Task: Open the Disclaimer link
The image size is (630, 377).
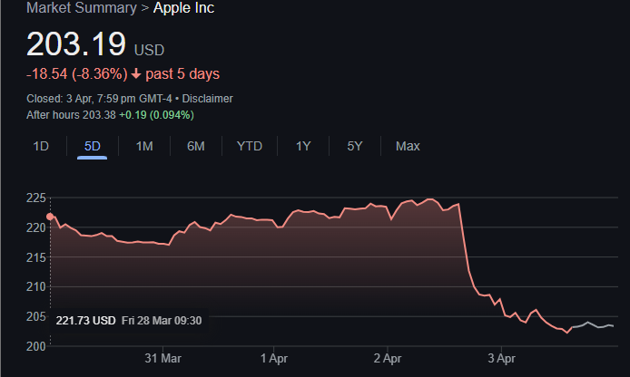Action: 207,98
